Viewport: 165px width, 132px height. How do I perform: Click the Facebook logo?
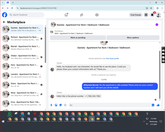click(5, 15)
